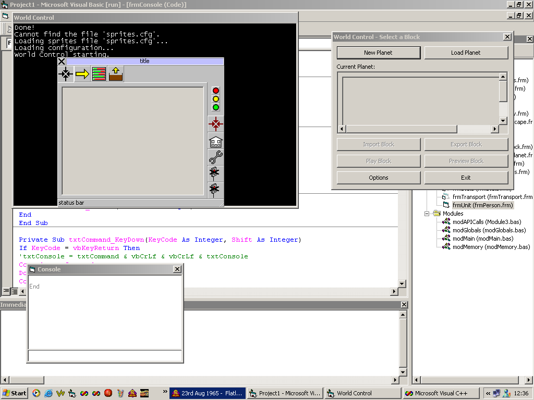Image resolution: width=534 pixels, height=400 pixels.
Task: Click the right arrow of the Current Planet horizontal scrollbar
Action: (494, 129)
